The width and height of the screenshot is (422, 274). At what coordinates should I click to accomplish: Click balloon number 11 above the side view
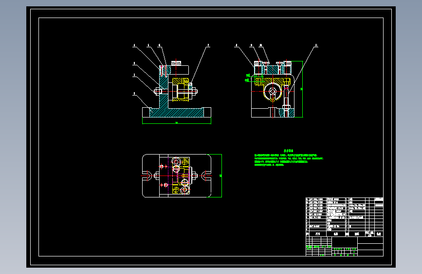[x=316, y=45]
